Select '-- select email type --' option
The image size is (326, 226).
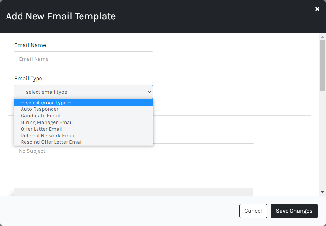83,103
